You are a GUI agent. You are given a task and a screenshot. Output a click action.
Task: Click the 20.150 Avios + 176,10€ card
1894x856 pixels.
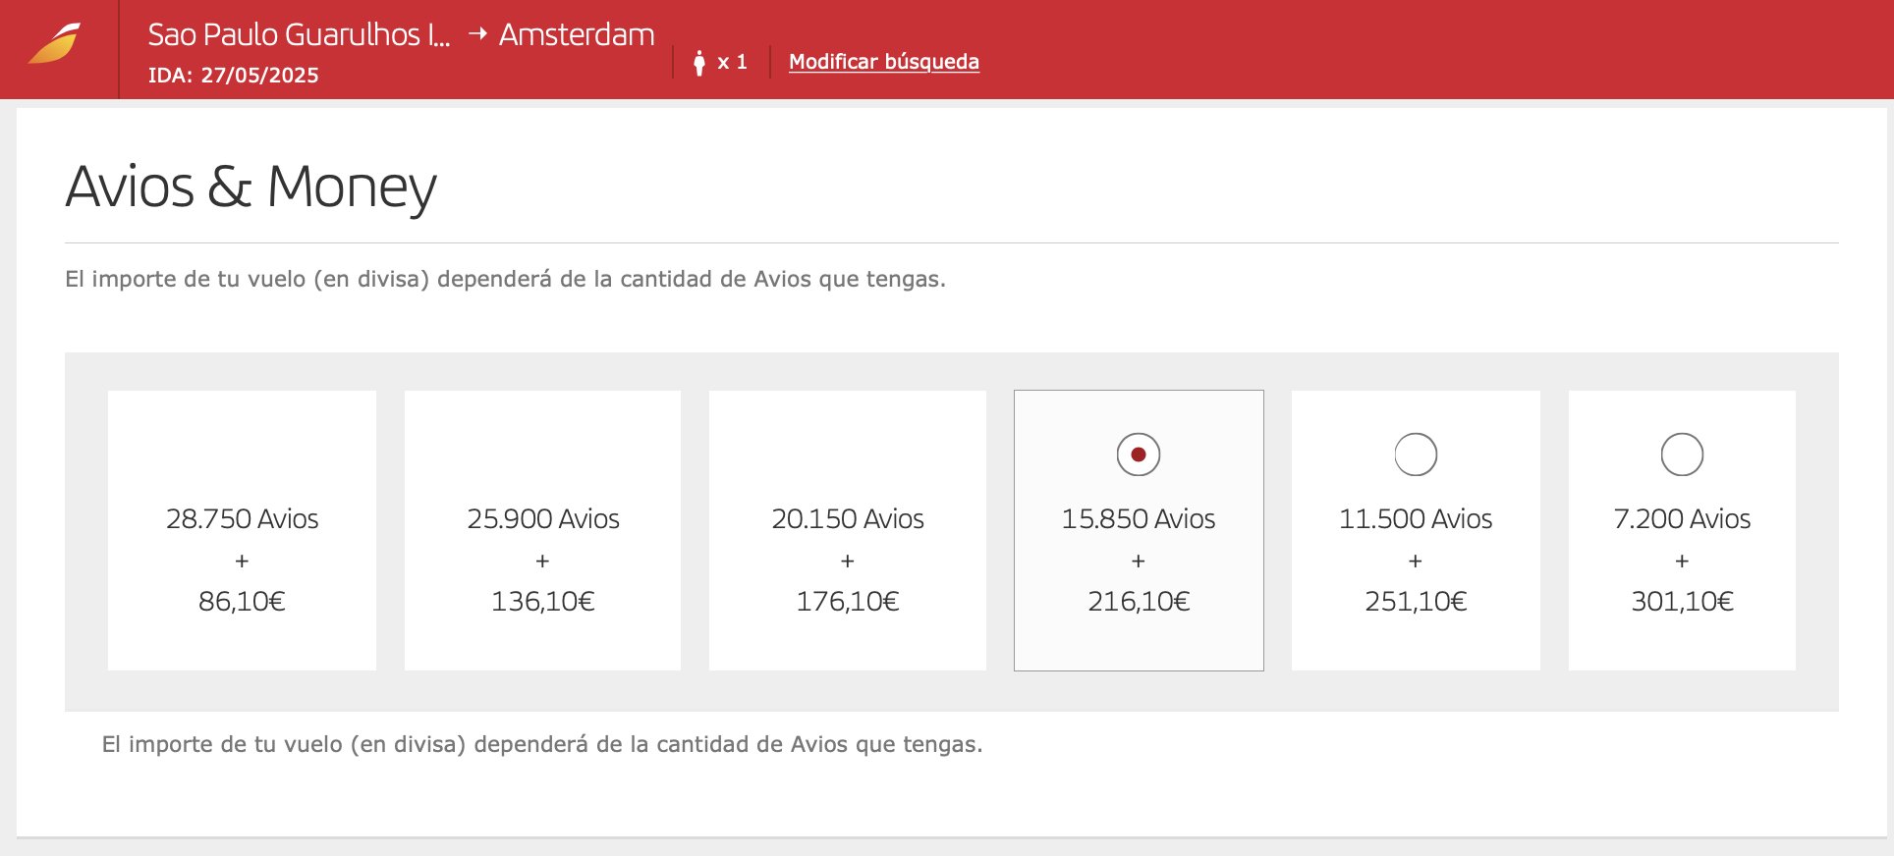(848, 531)
